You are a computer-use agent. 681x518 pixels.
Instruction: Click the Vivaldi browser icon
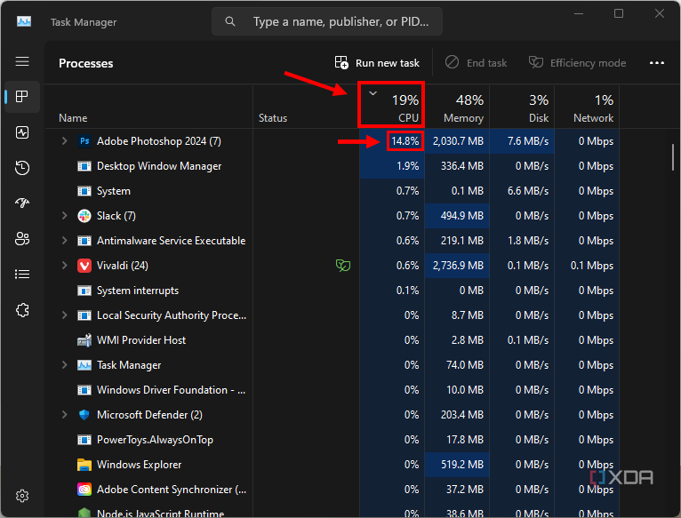(84, 266)
